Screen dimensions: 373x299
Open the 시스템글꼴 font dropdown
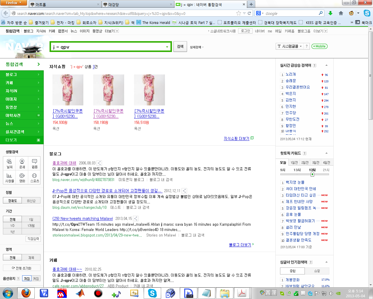290,46
